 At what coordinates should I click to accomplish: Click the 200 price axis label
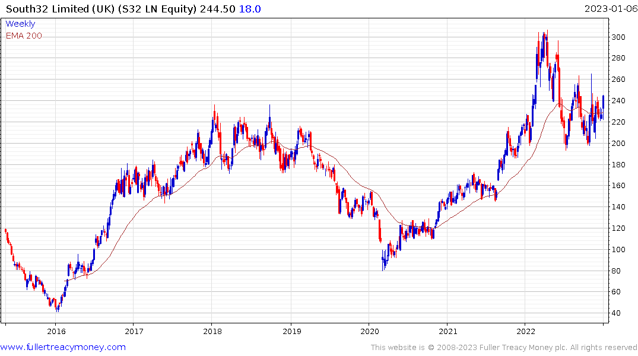(618, 143)
